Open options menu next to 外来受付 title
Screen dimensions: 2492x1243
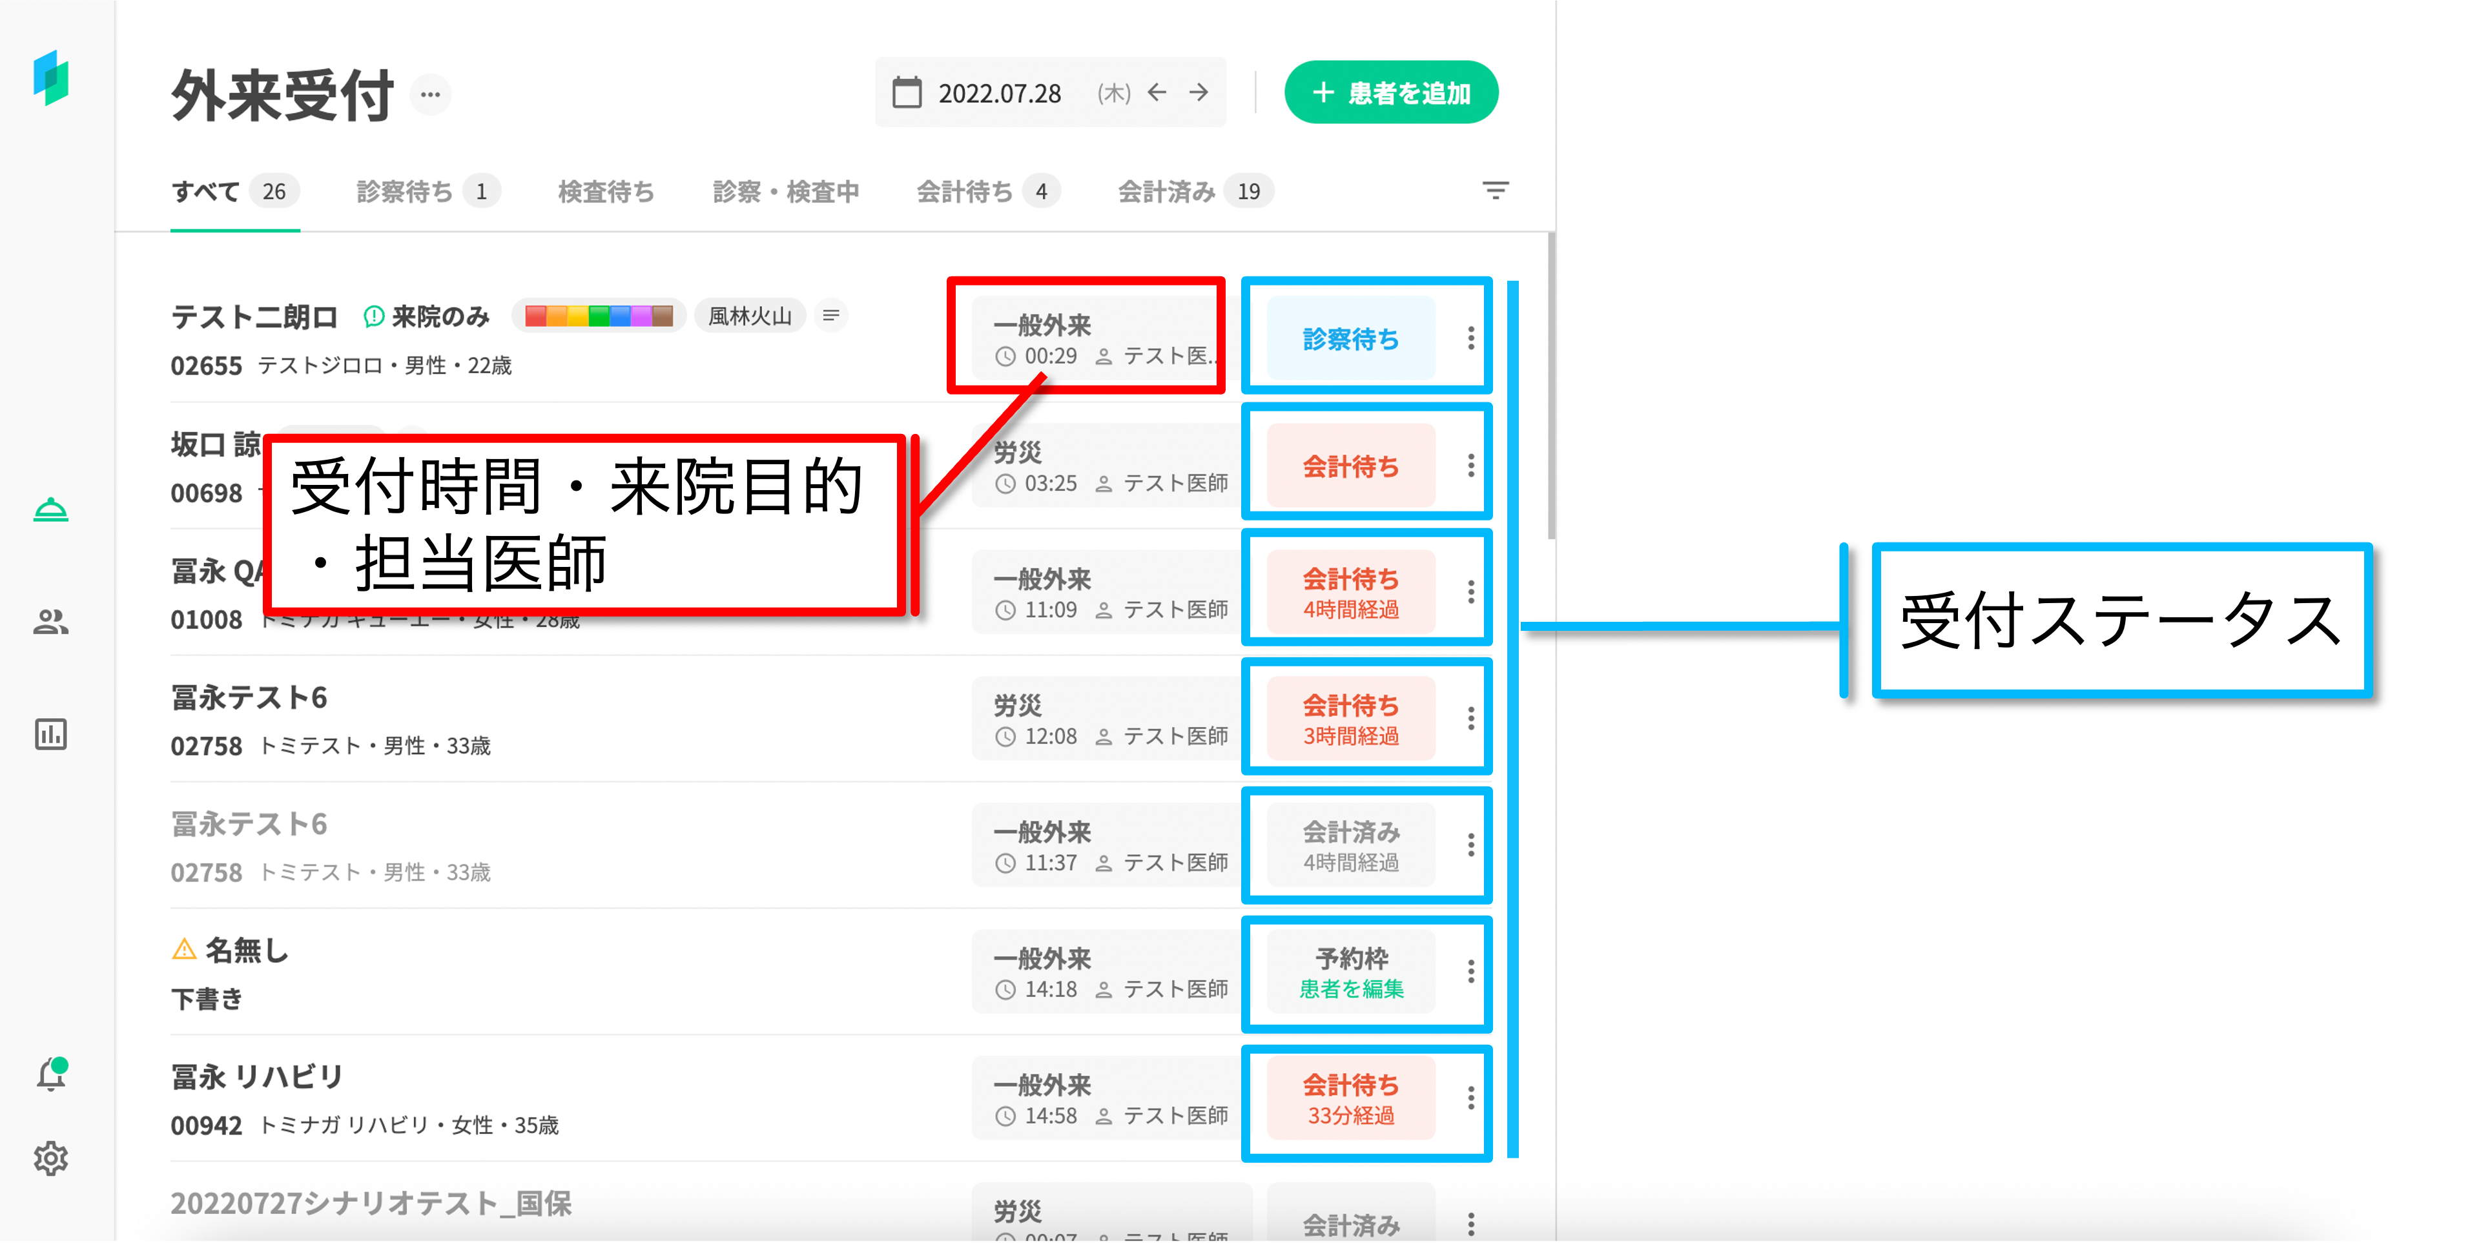click(431, 95)
